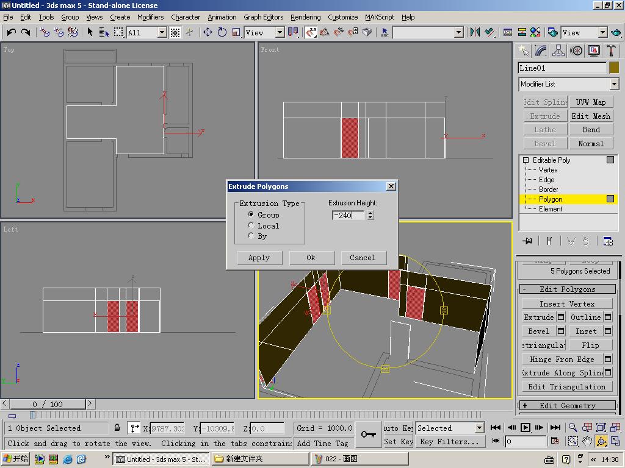This screenshot has height=468, width=625.
Task: Open the Graph Editors menu
Action: tap(264, 17)
